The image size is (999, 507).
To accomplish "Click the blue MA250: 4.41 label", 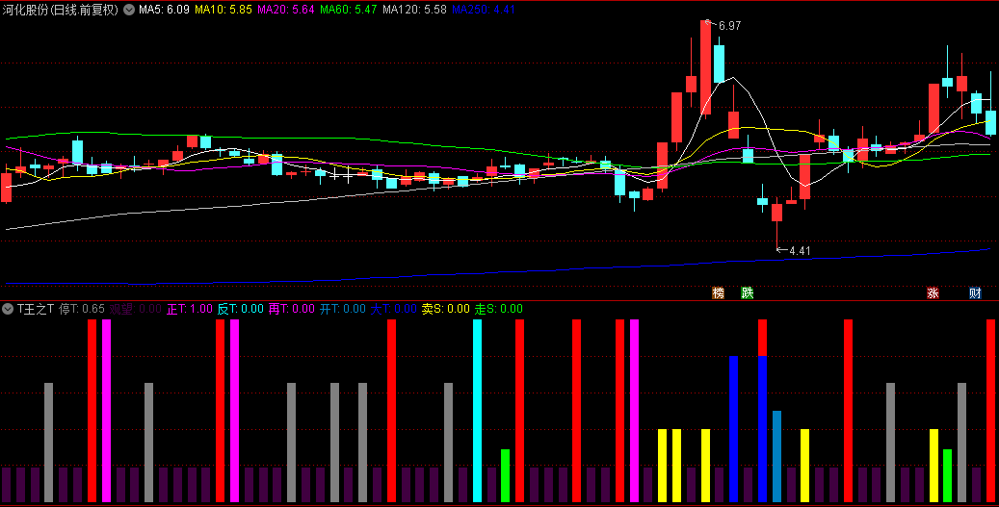I will point(483,10).
